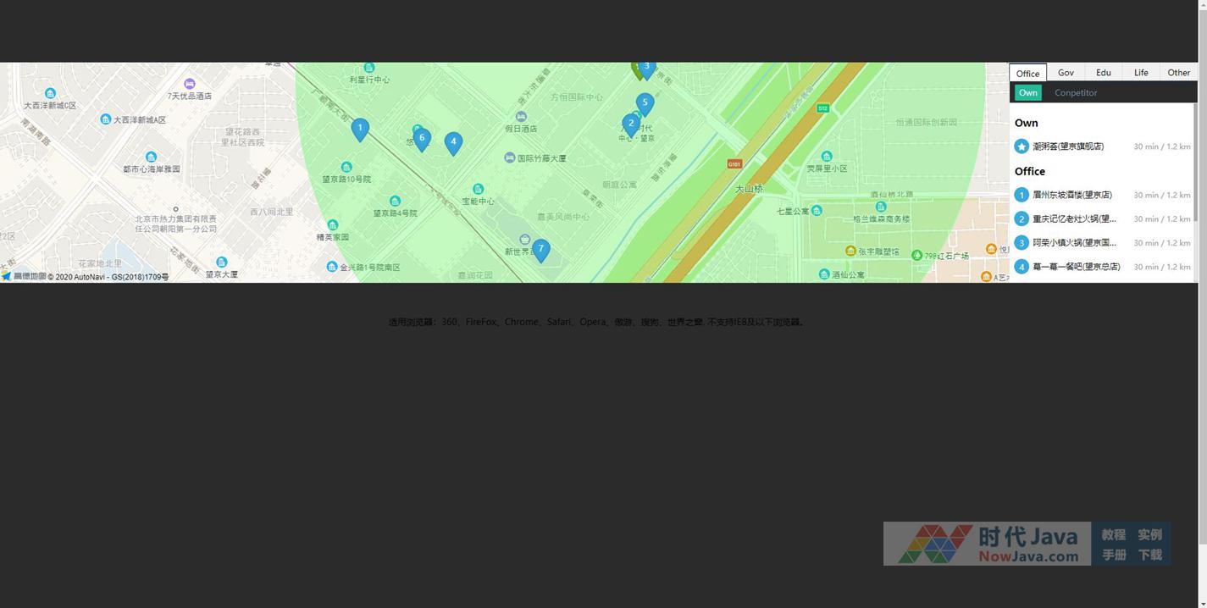Click the NowJava 时代Java banner logo
1207x608 pixels.
987,544
